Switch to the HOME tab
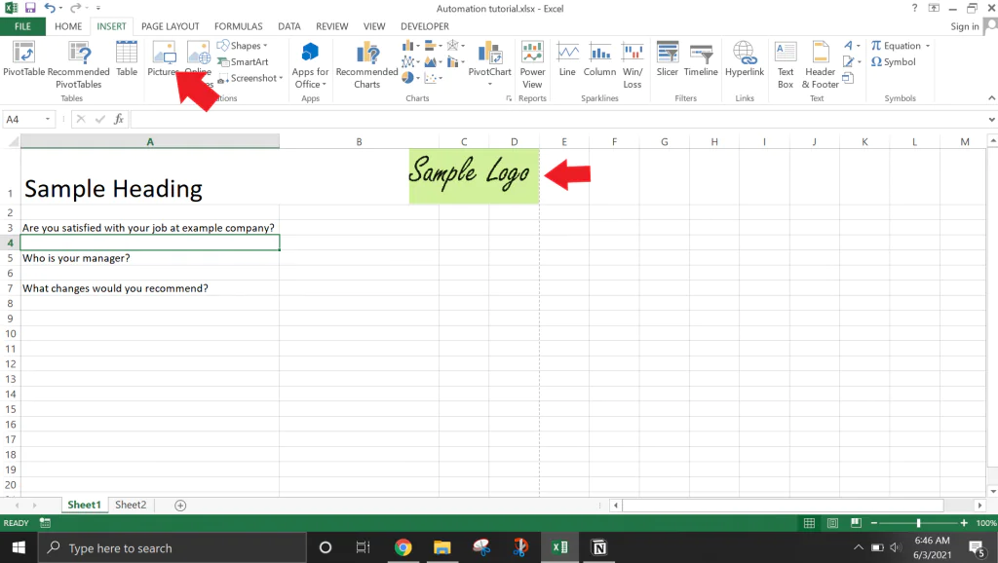 pyautogui.click(x=68, y=26)
